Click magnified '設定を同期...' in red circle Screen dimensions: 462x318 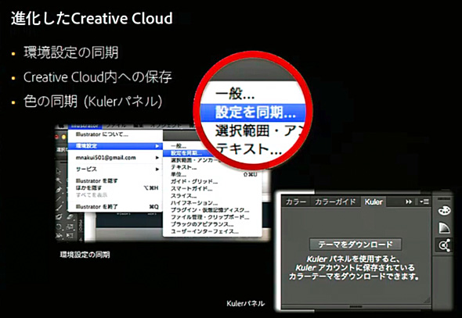coord(255,113)
